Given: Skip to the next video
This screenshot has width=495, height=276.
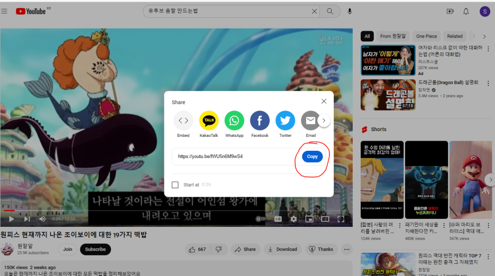Looking at the screenshot, I should [27, 219].
